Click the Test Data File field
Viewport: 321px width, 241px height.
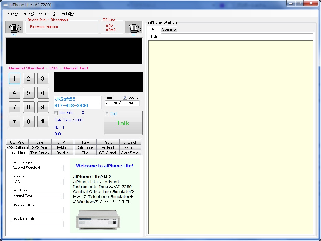click(x=38, y=224)
